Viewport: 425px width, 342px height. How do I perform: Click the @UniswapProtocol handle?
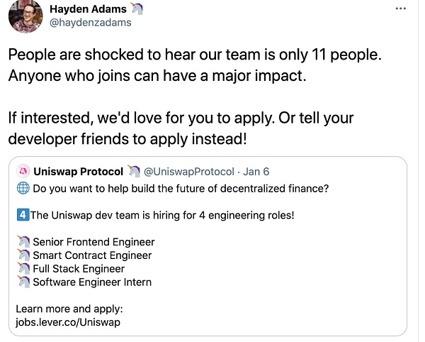(188, 172)
